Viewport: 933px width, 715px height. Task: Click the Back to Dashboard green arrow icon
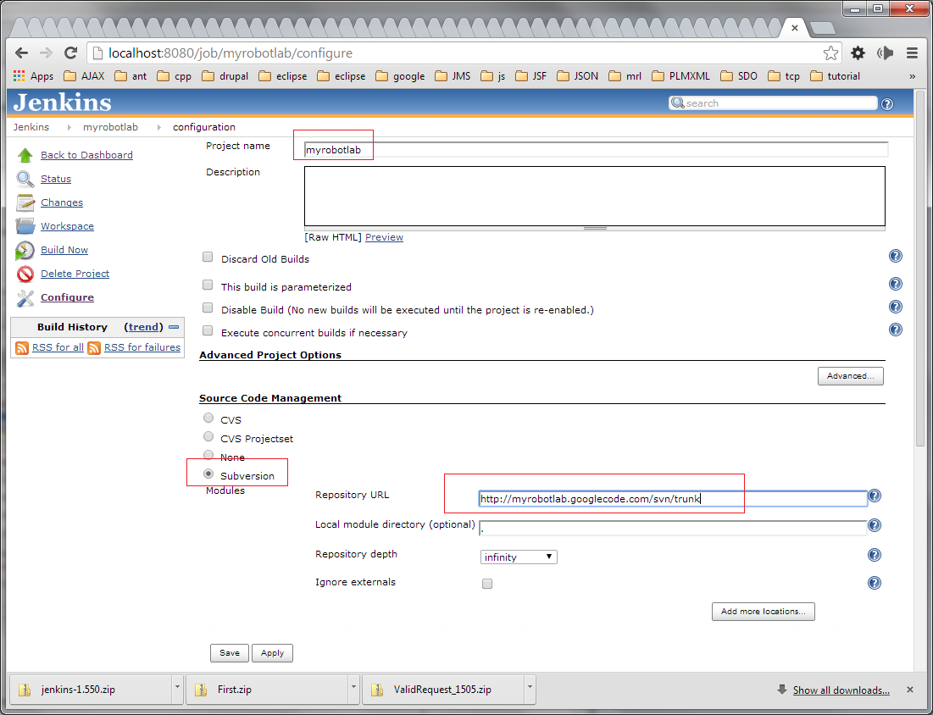point(25,155)
